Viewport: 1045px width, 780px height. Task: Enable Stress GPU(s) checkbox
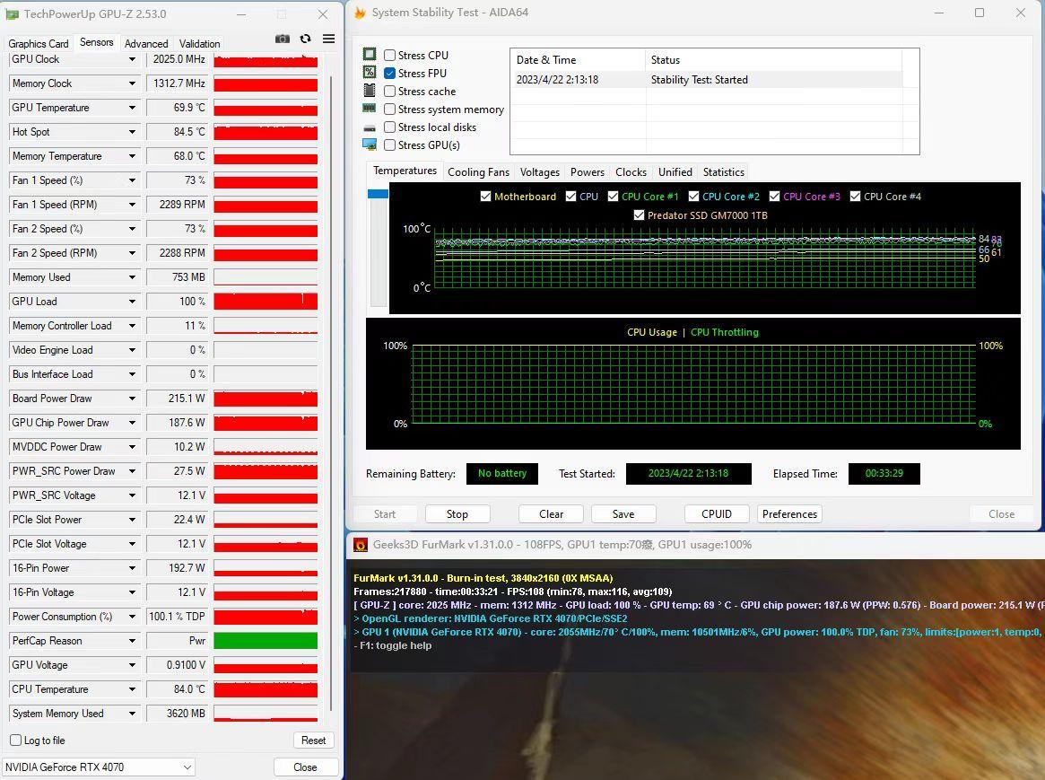coord(390,145)
